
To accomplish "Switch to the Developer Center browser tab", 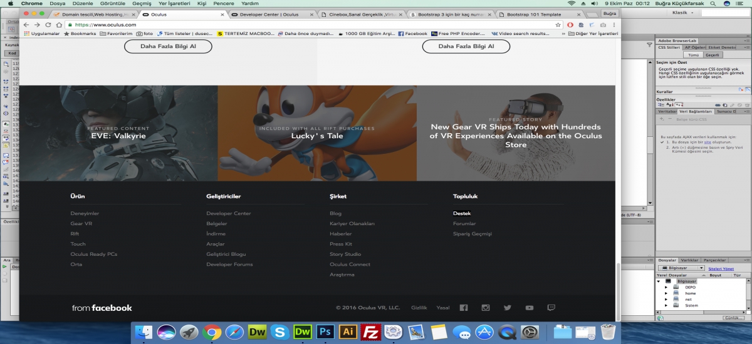I will [x=269, y=14].
